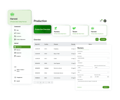120x100 pixels.
Task: Click the GH C facility cell
Action: (46, 58)
